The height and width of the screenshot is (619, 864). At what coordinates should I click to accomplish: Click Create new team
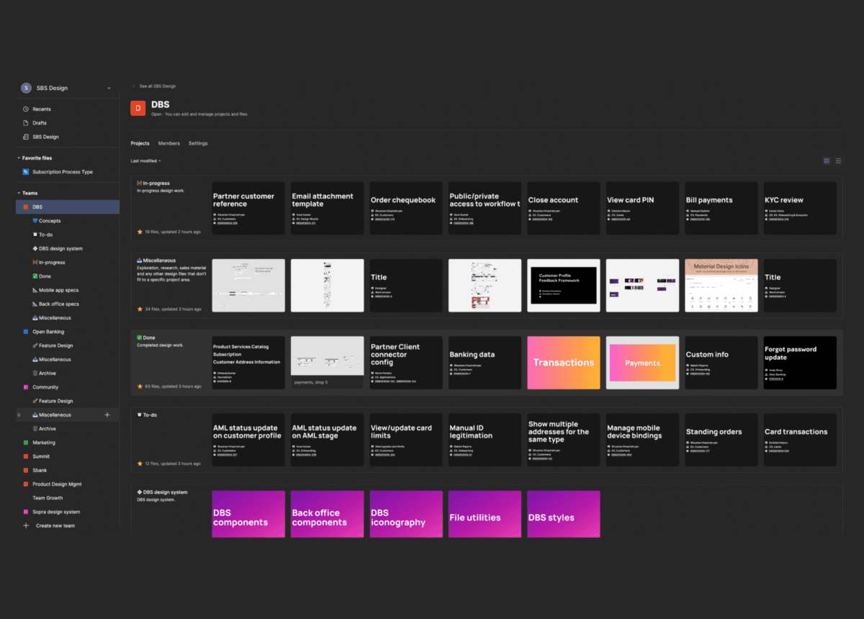(x=55, y=525)
